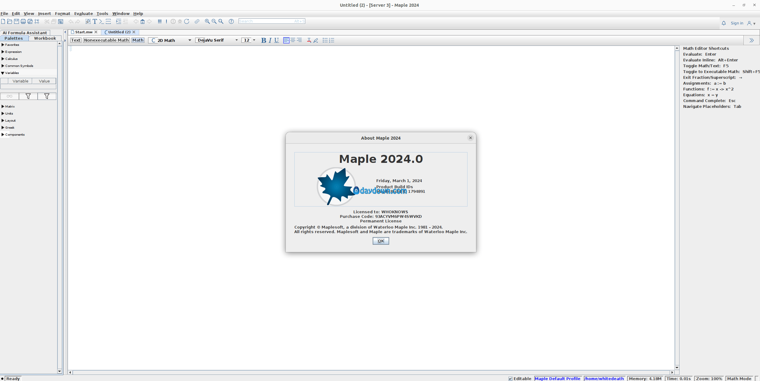Toggle Math input mode button
Image resolution: width=760 pixels, height=381 pixels.
[138, 40]
